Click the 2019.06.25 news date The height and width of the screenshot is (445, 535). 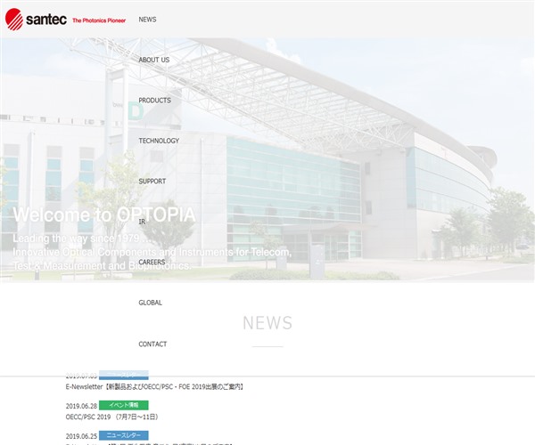pyautogui.click(x=81, y=436)
